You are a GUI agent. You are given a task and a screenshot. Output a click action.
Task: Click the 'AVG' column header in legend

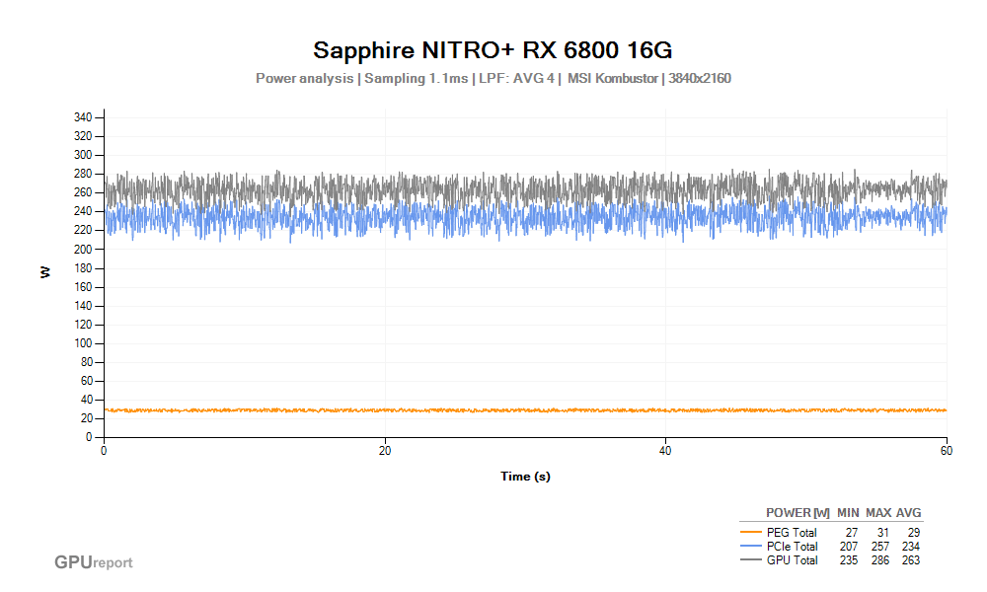908,513
